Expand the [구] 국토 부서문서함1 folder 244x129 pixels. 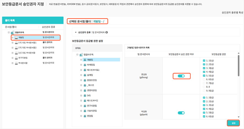coord(12,43)
